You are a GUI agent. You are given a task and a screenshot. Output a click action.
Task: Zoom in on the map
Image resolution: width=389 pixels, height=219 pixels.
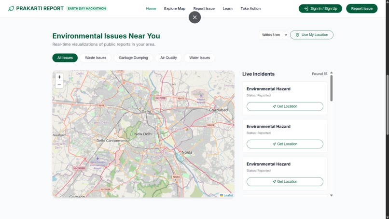59,77
